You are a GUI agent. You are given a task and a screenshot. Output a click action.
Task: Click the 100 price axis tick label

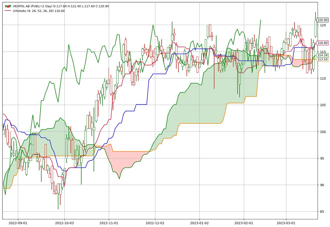coord(323,132)
